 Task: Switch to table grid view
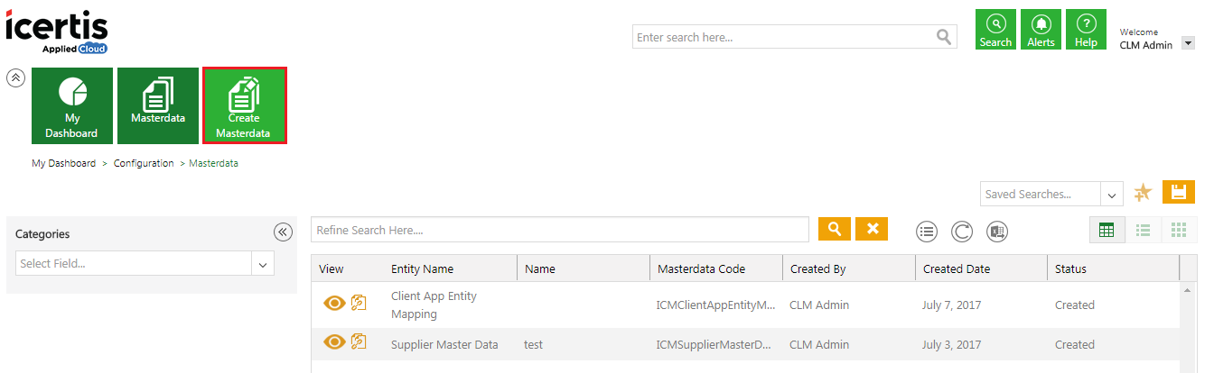(1106, 230)
